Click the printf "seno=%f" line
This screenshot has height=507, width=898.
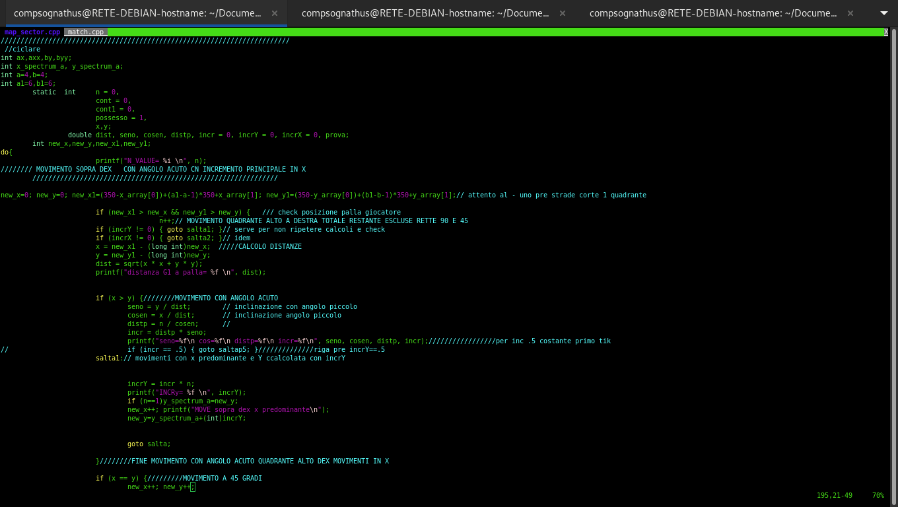click(x=369, y=341)
